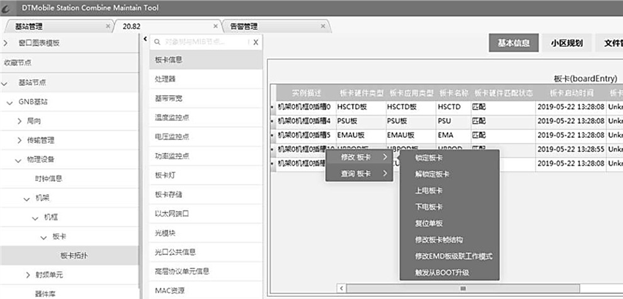Collapse the 板卡 tree node

[43, 237]
